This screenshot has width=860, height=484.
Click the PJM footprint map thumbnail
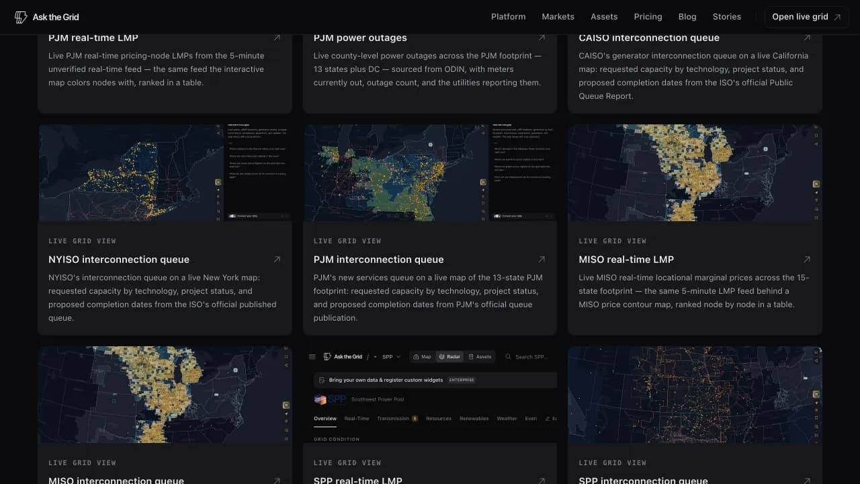click(430, 173)
